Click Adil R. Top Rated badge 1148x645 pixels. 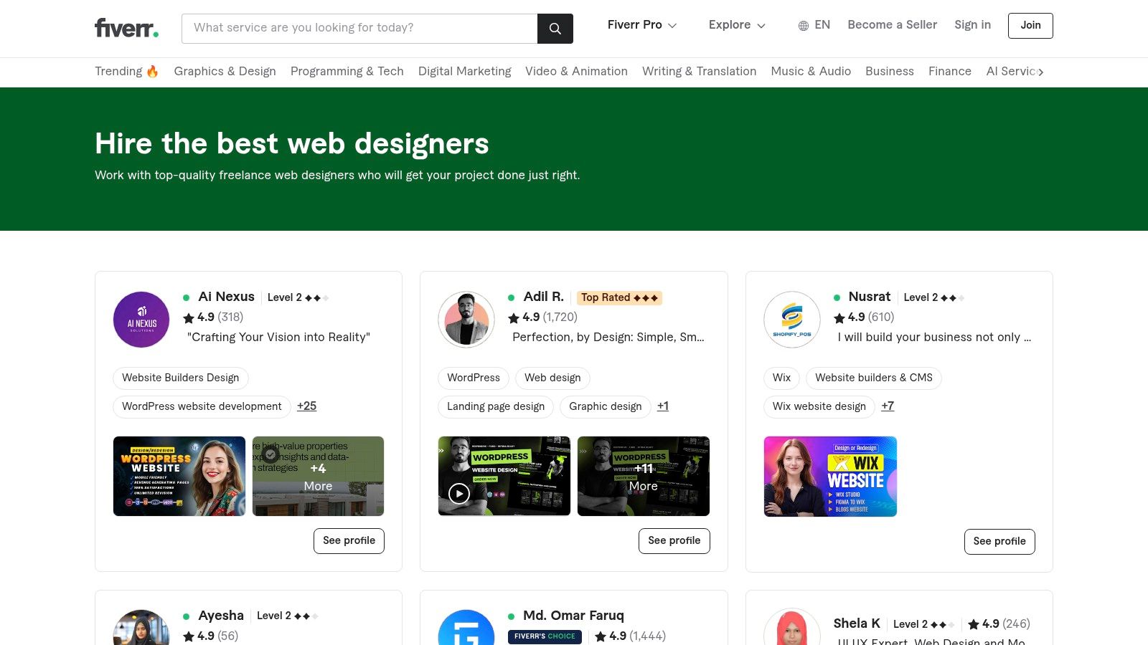click(619, 297)
